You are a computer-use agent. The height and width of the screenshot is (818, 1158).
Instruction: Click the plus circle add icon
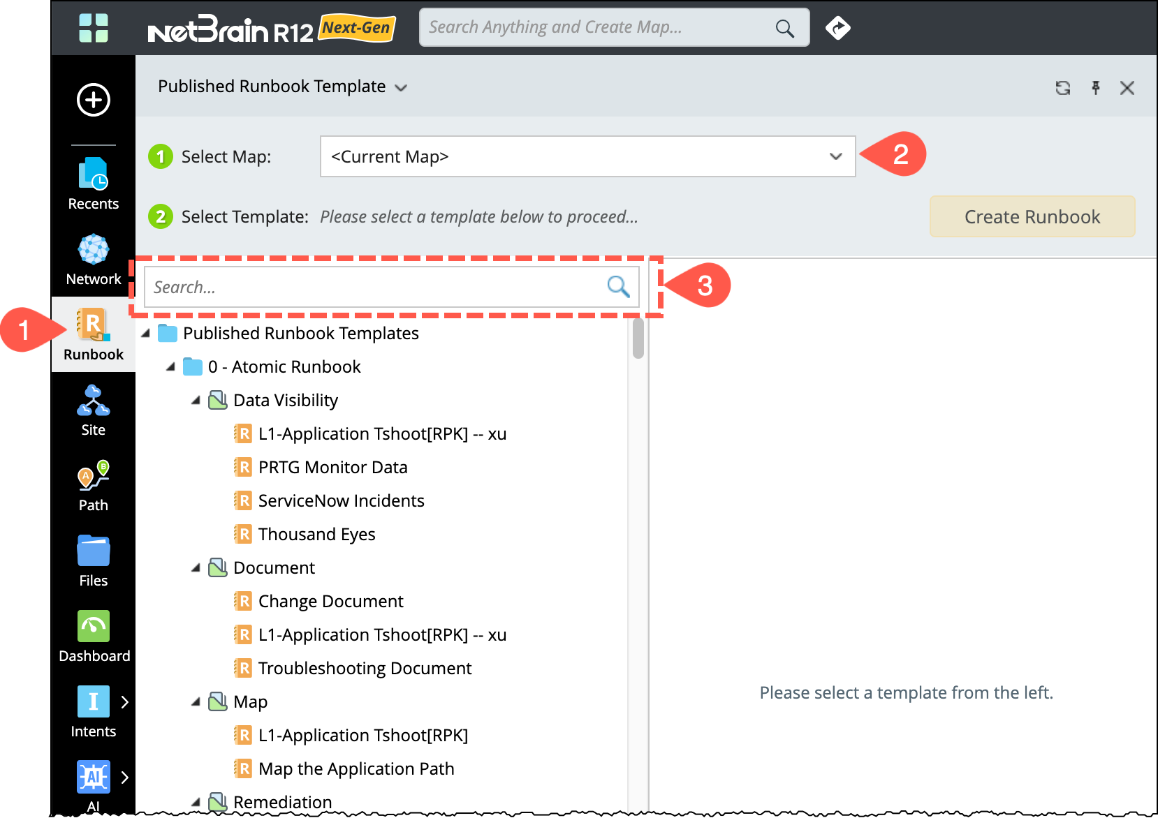click(94, 100)
